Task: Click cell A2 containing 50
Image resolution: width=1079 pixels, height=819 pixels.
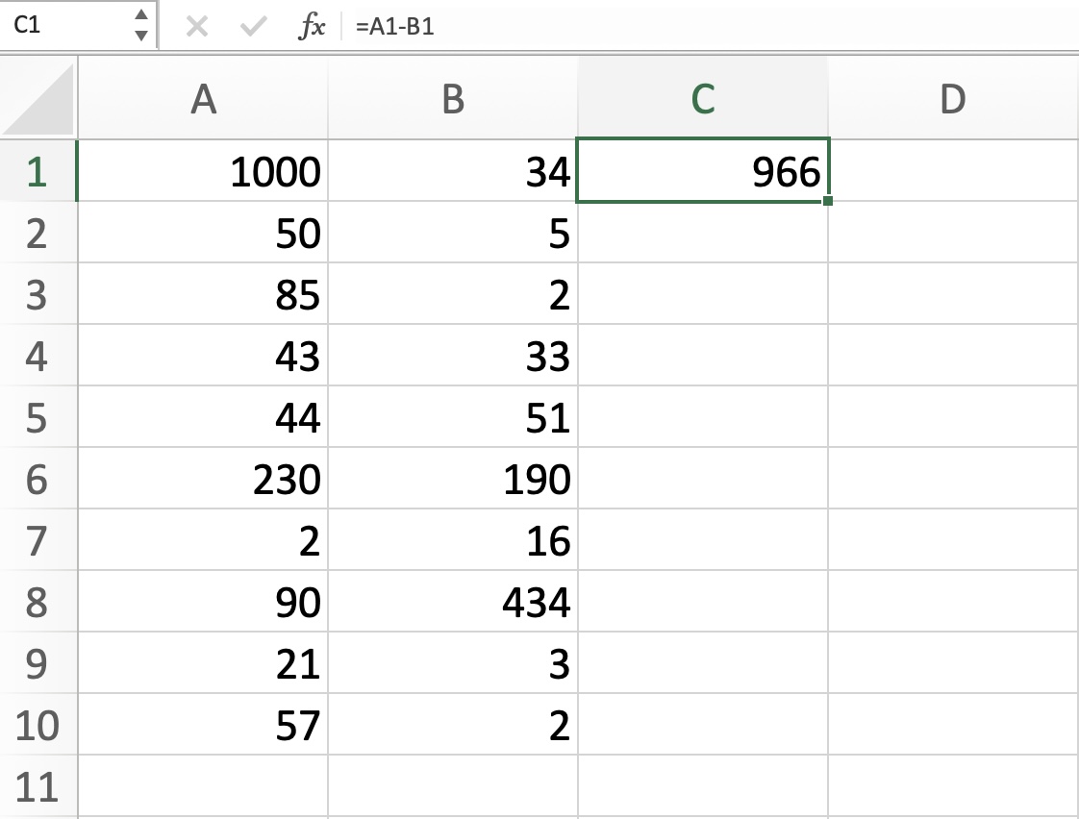Action: point(203,233)
